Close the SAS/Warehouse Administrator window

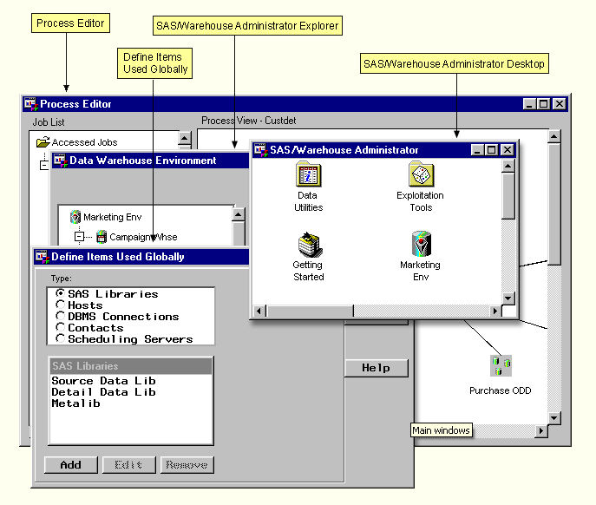(x=508, y=150)
